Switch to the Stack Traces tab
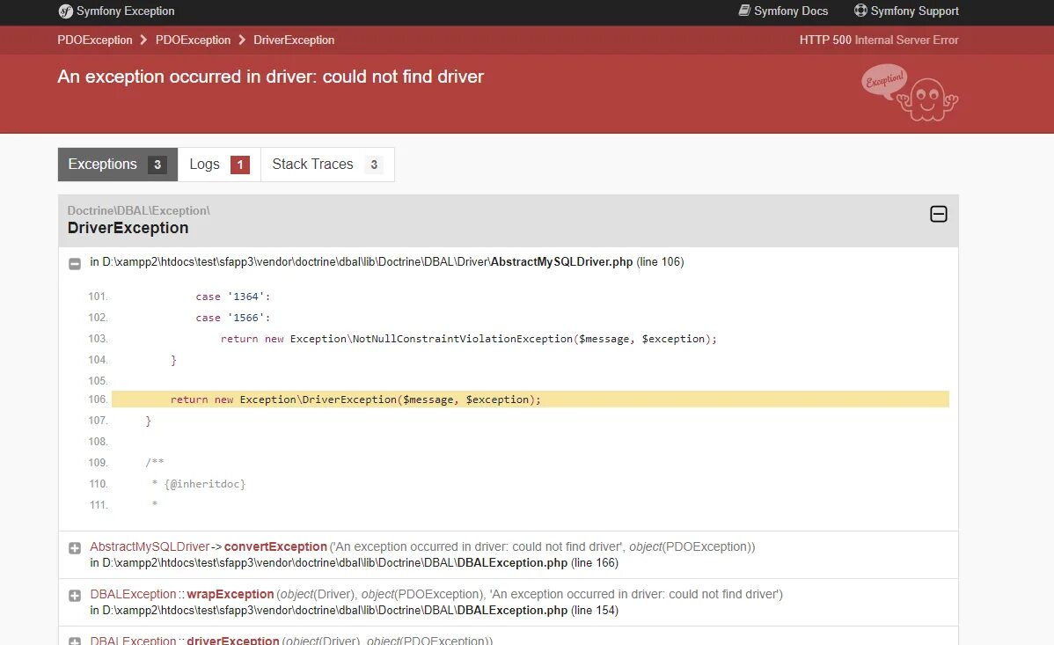Screen dimensions: 1054x645 coord(327,164)
